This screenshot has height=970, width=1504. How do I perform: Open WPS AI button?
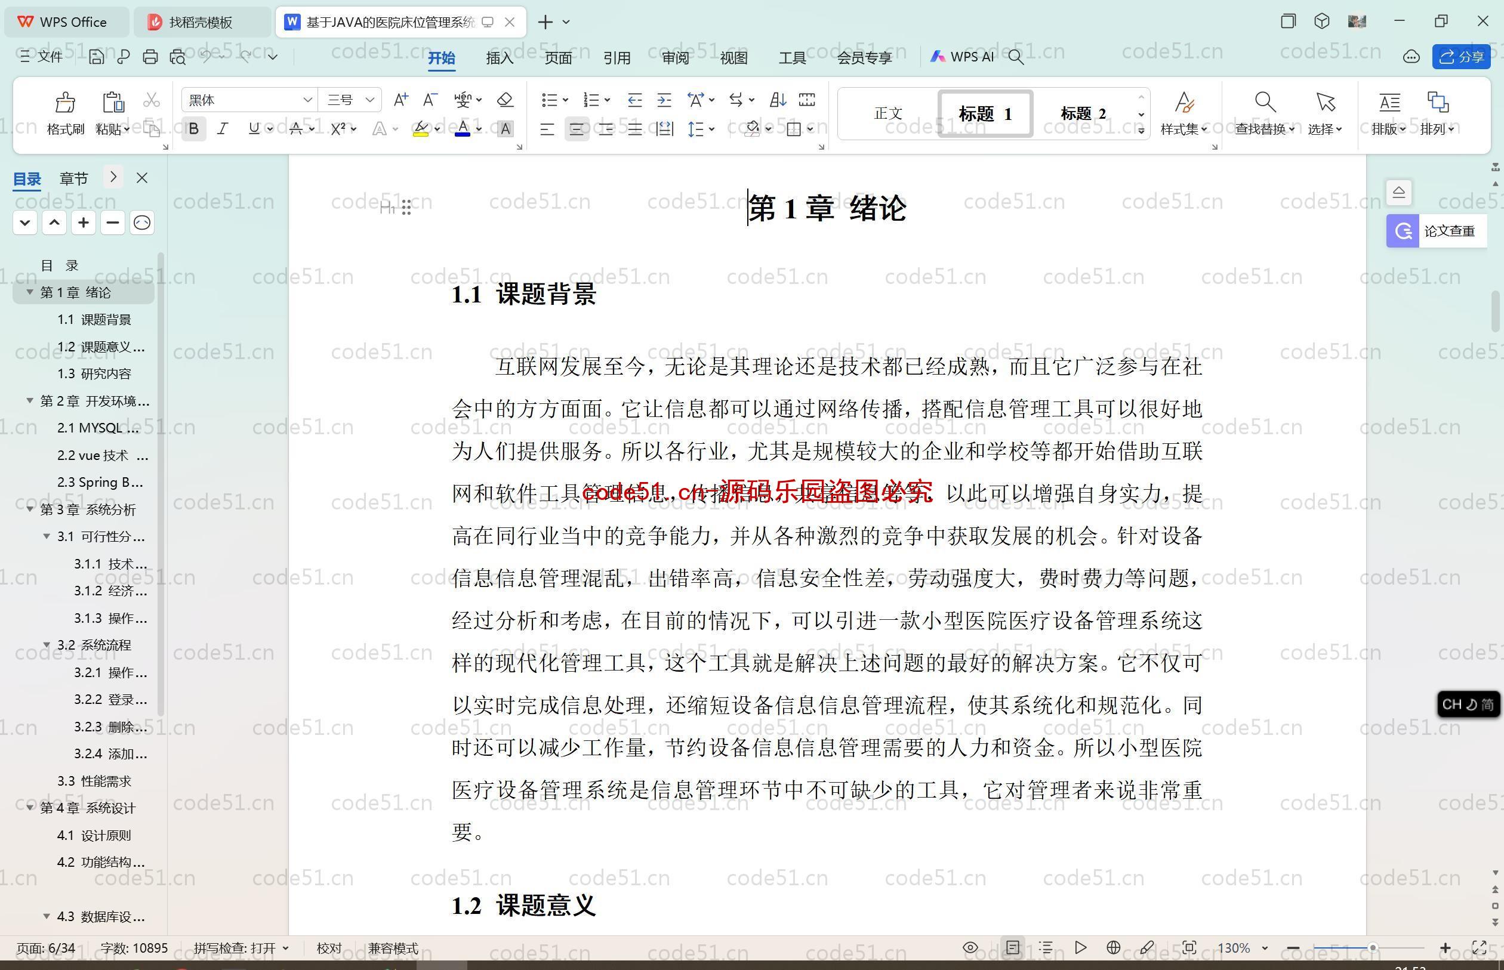pyautogui.click(x=962, y=57)
